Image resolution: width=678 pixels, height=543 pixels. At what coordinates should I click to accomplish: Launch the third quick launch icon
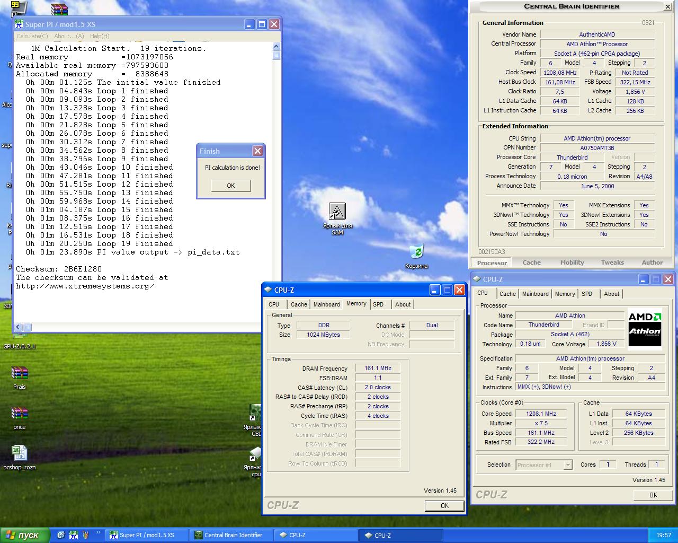(x=85, y=535)
